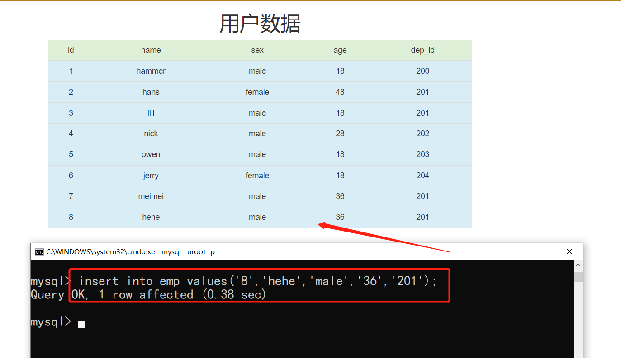The image size is (621, 358).
Task: Select the "hehe" name cell
Action: [x=151, y=217]
